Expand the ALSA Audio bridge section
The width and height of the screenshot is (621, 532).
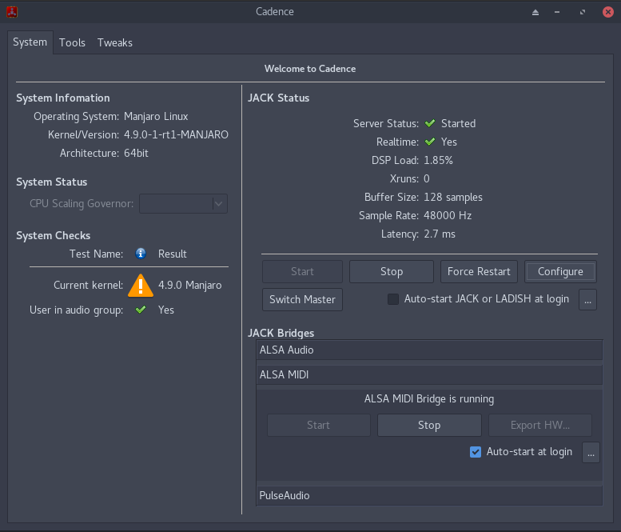pos(429,350)
